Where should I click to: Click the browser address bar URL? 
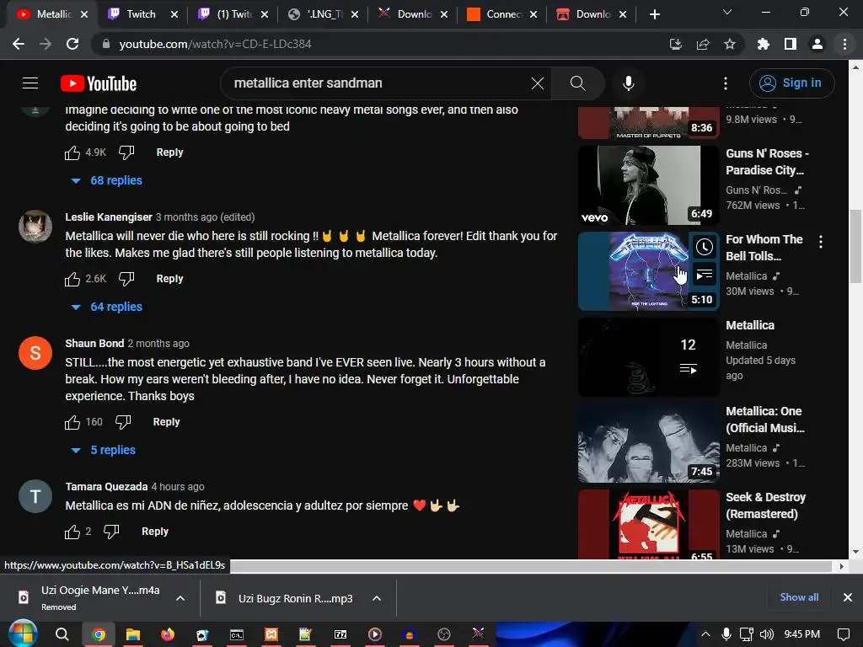tap(215, 44)
